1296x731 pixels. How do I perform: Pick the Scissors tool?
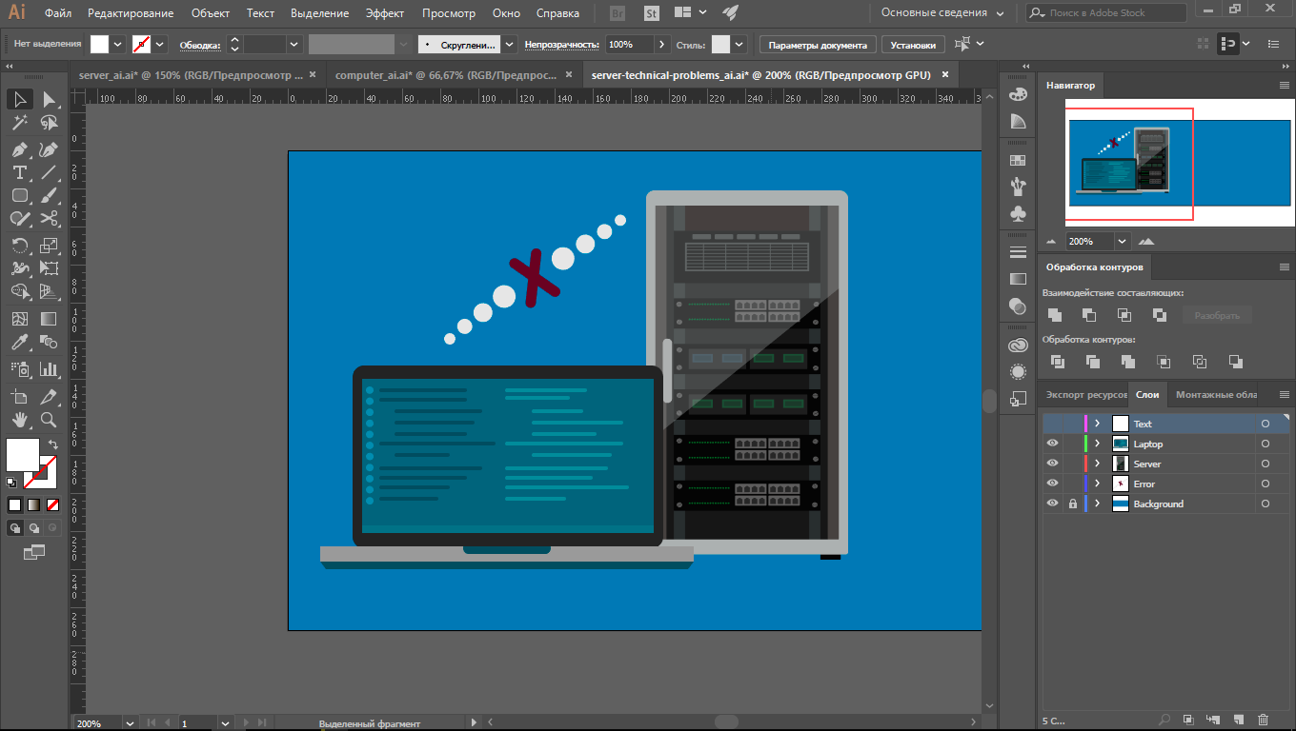click(49, 219)
